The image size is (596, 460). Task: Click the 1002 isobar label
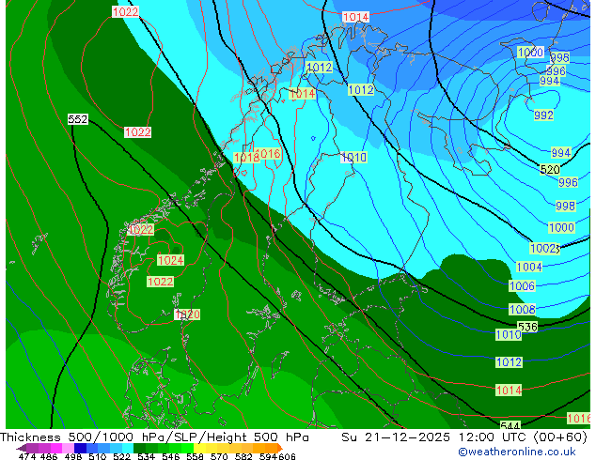coord(543,249)
